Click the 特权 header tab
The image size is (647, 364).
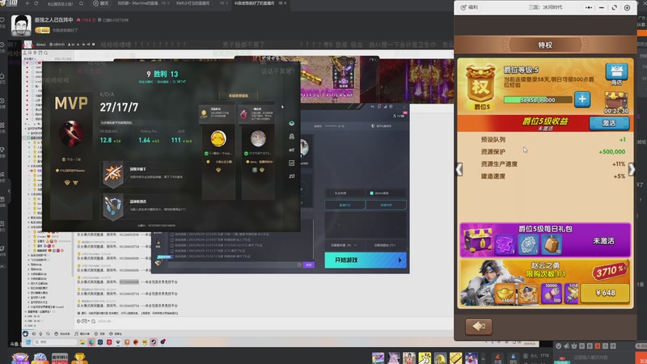(544, 45)
